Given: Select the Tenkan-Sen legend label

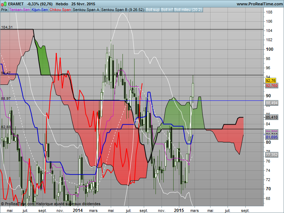Looking at the screenshot, I should pyautogui.click(x=20, y=10).
